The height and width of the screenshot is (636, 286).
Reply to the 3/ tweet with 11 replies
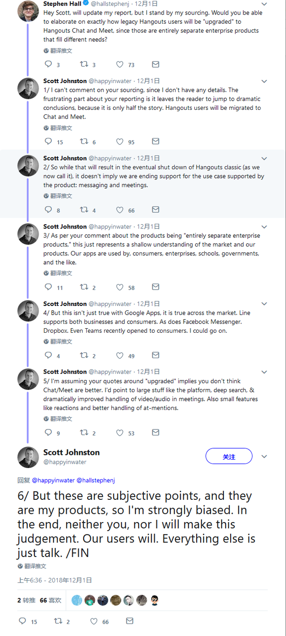tap(48, 287)
